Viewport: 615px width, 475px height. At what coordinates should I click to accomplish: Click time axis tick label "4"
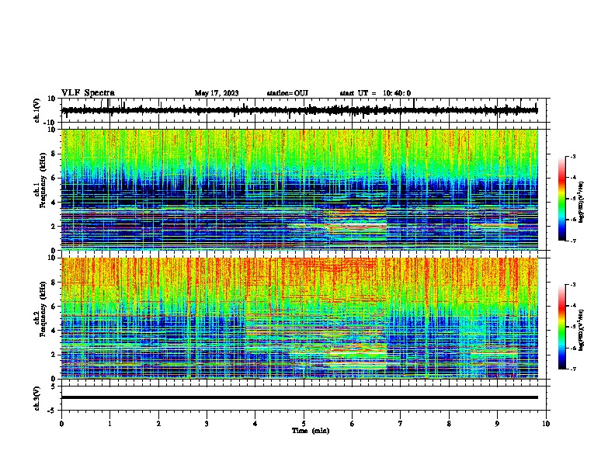pyautogui.click(x=255, y=424)
